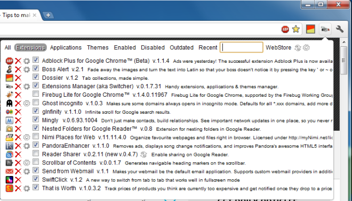The height and width of the screenshot is (201, 352).
Task: Click That is Worth extension icon
Action: tap(9, 188)
